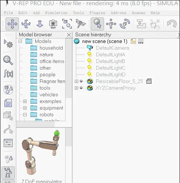The width and height of the screenshot is (180, 183).
Task: Click the undo arrow icon
Action: click(172, 23)
